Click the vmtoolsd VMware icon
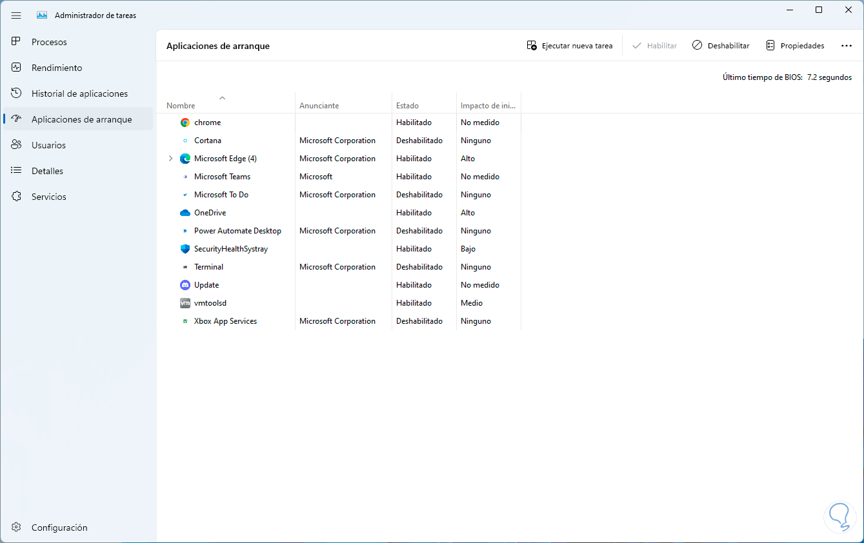Viewport: 864px width, 543px height. [185, 303]
